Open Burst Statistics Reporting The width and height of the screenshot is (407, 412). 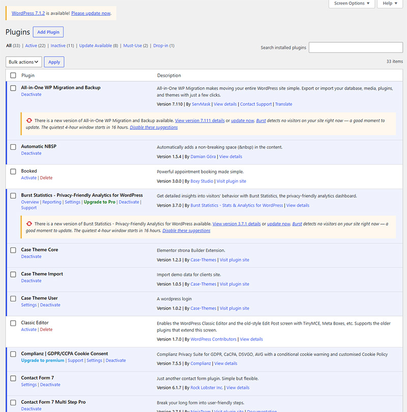pos(52,202)
